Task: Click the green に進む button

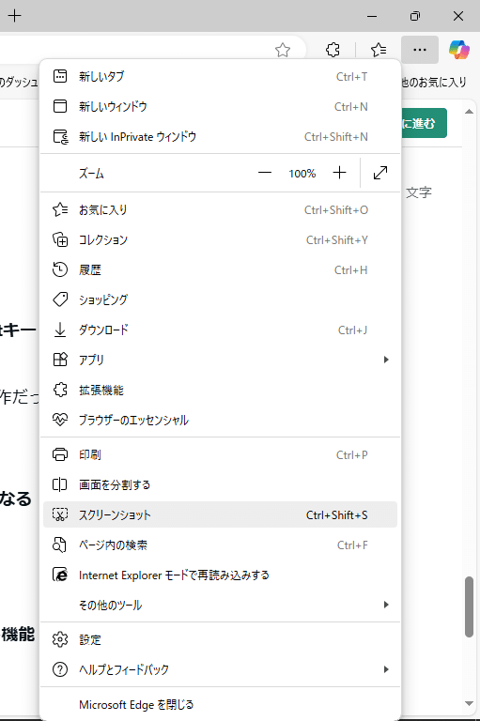Action: tap(424, 123)
